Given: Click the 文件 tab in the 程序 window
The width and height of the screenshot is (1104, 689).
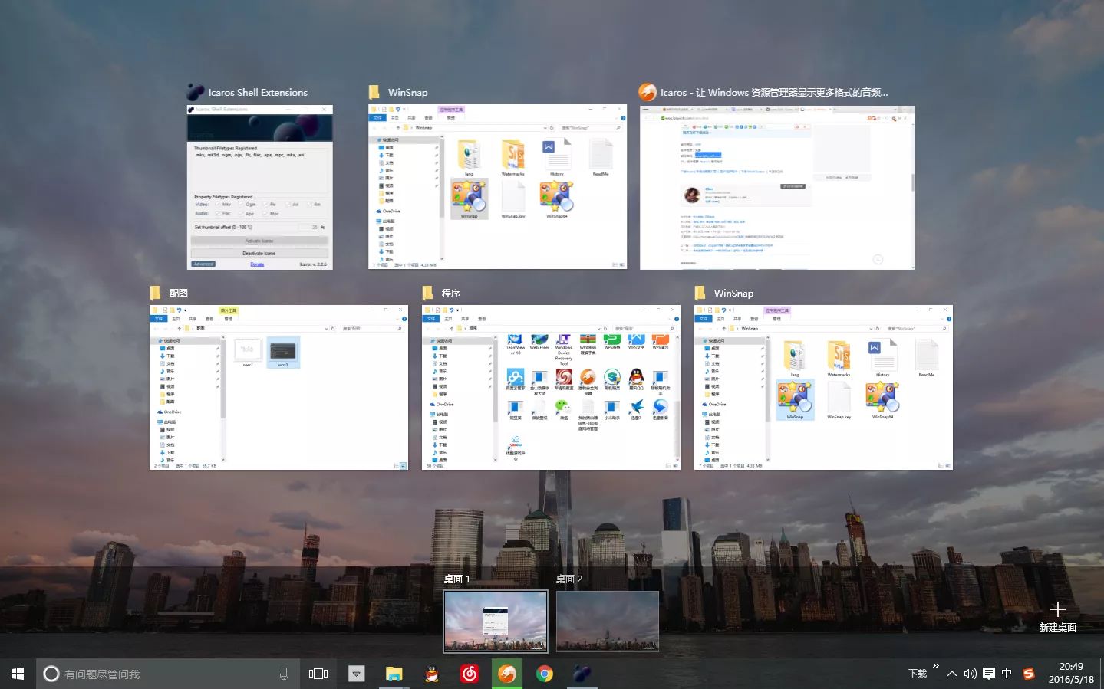Looking at the screenshot, I should pos(431,319).
